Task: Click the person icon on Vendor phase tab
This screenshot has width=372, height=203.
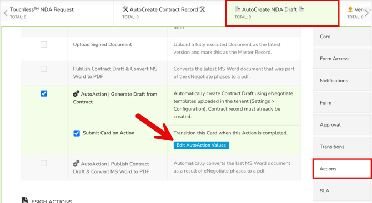Action: tap(350, 9)
